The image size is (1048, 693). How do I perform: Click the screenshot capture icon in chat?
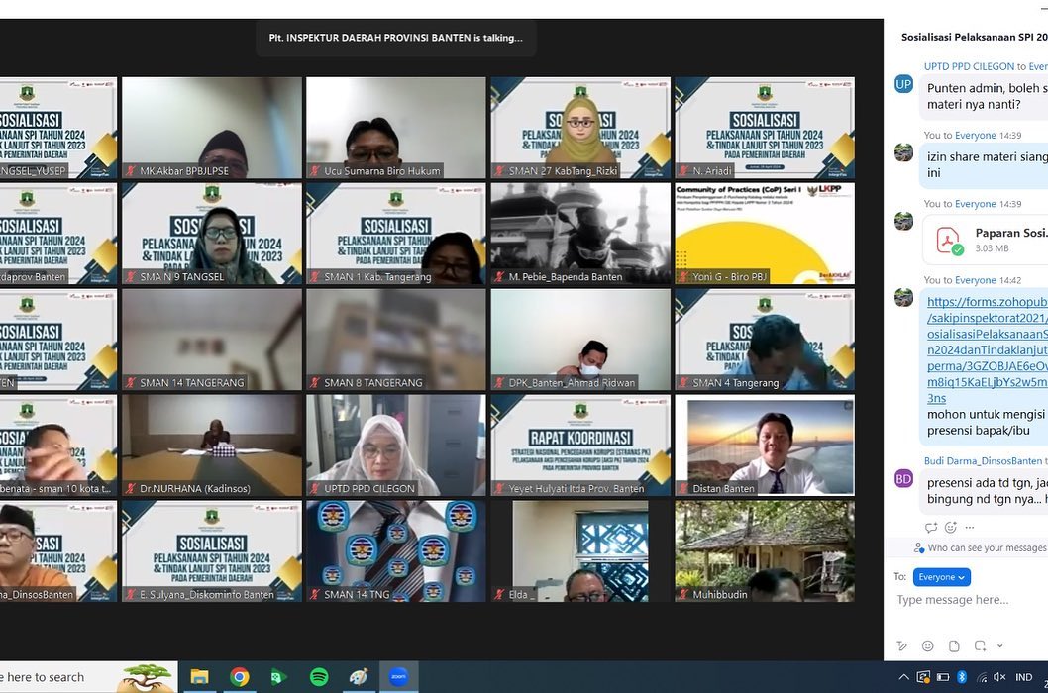tap(981, 645)
